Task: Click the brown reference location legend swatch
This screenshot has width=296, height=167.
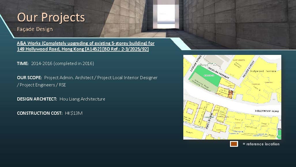Action: [234, 144]
